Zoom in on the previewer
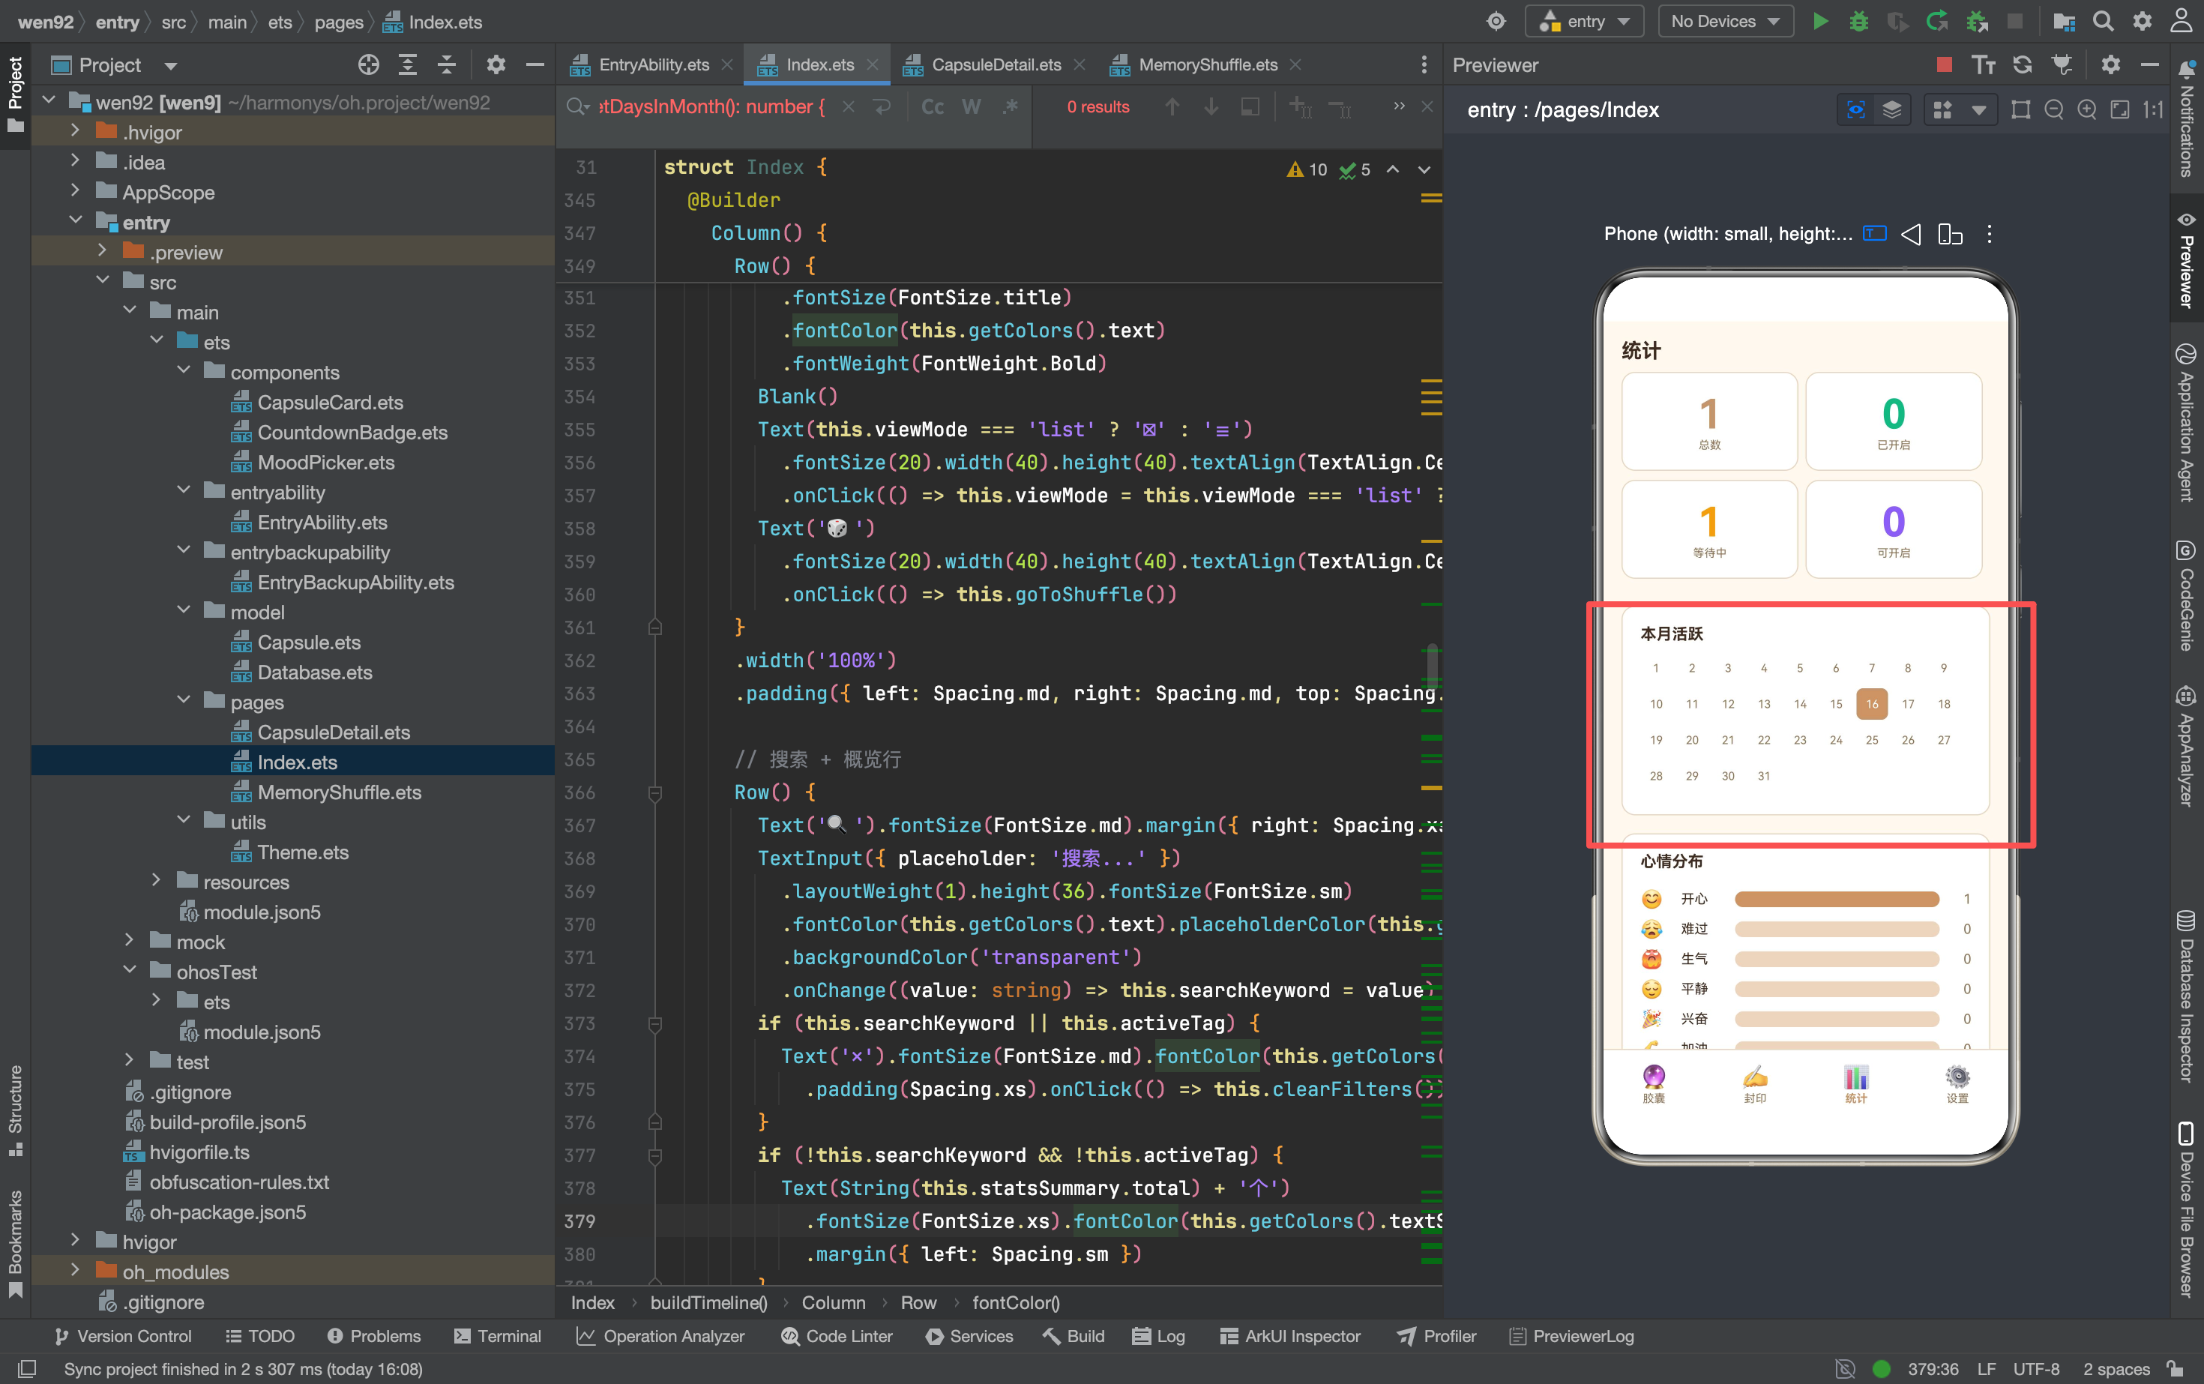This screenshot has width=2204, height=1384. (2087, 110)
